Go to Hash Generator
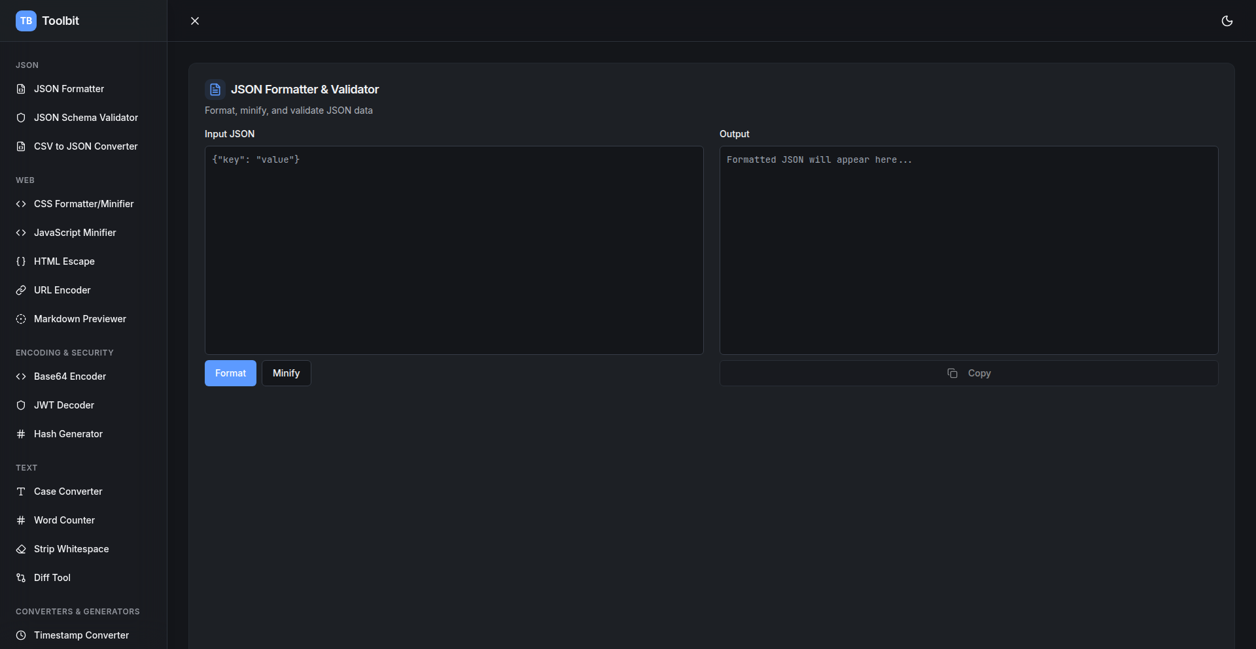Image resolution: width=1256 pixels, height=649 pixels. [x=83, y=434]
